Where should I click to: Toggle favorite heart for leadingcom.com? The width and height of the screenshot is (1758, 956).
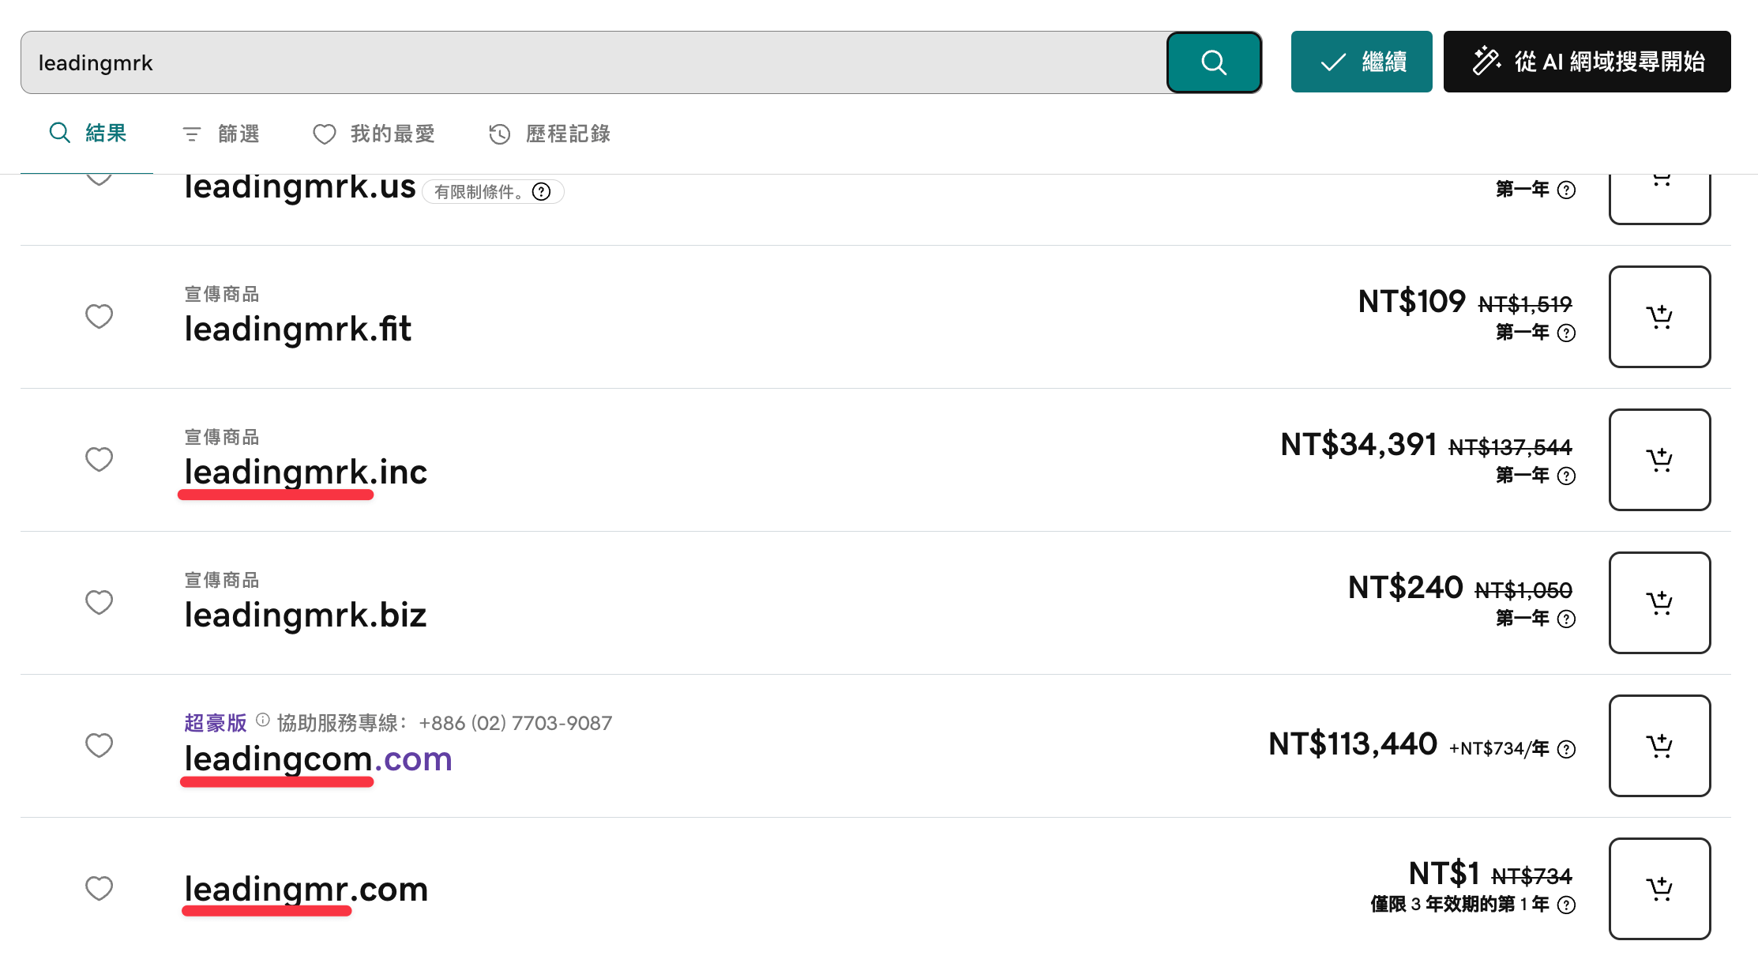[x=99, y=746]
